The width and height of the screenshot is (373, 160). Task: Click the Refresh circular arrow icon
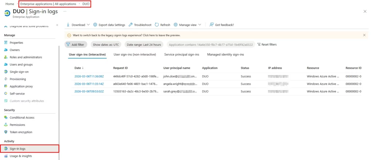click(x=157, y=25)
